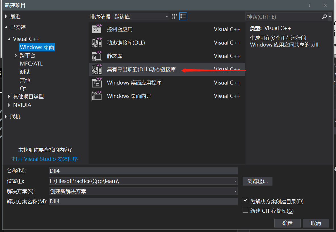Click the 名称 input field
336x232 pixels.
(143, 171)
